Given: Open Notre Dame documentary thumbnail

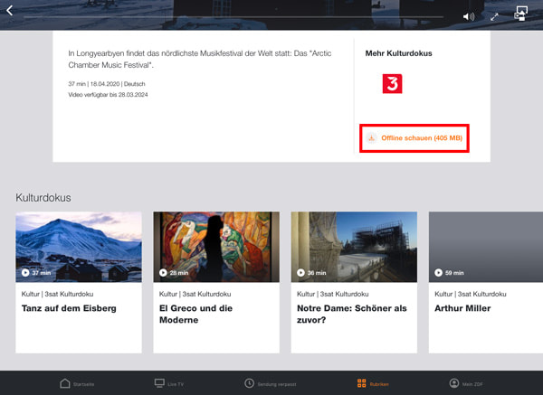Looking at the screenshot, I should point(354,247).
